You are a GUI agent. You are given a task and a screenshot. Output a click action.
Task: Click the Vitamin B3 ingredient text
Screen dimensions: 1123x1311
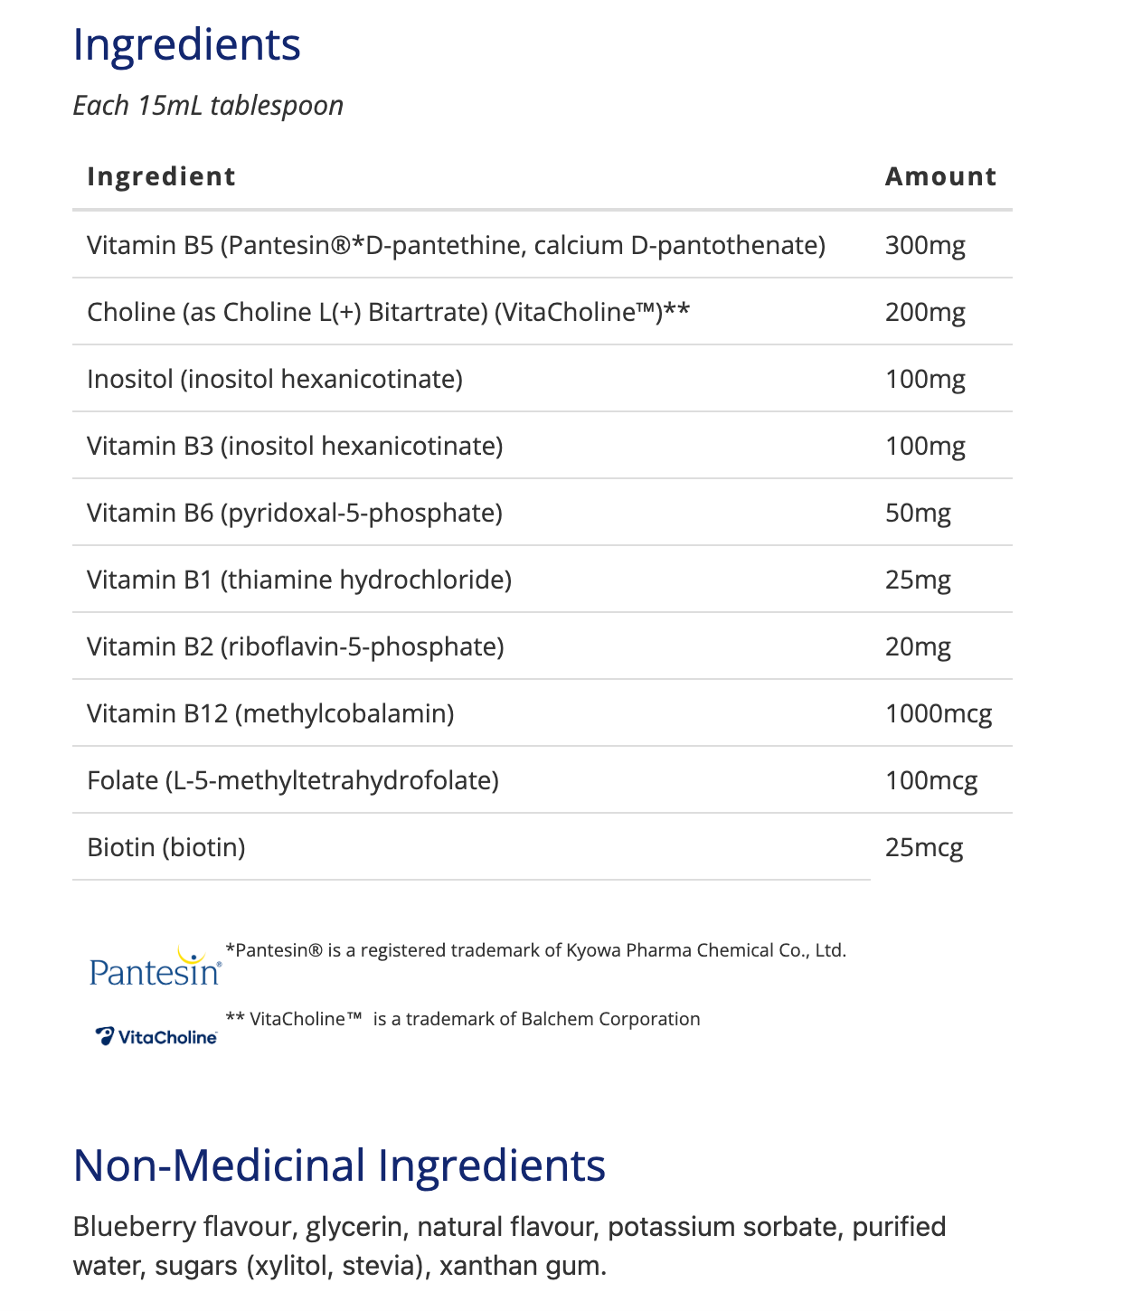click(x=295, y=446)
